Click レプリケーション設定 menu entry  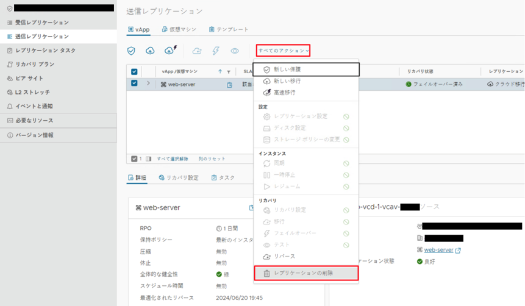point(306,116)
